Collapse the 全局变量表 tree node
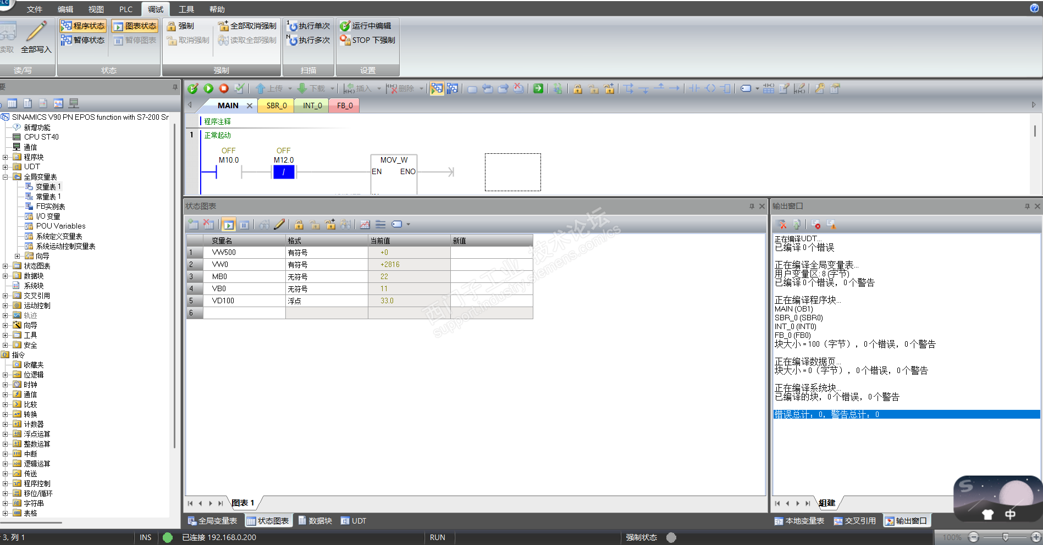The width and height of the screenshot is (1043, 545). coord(5,177)
